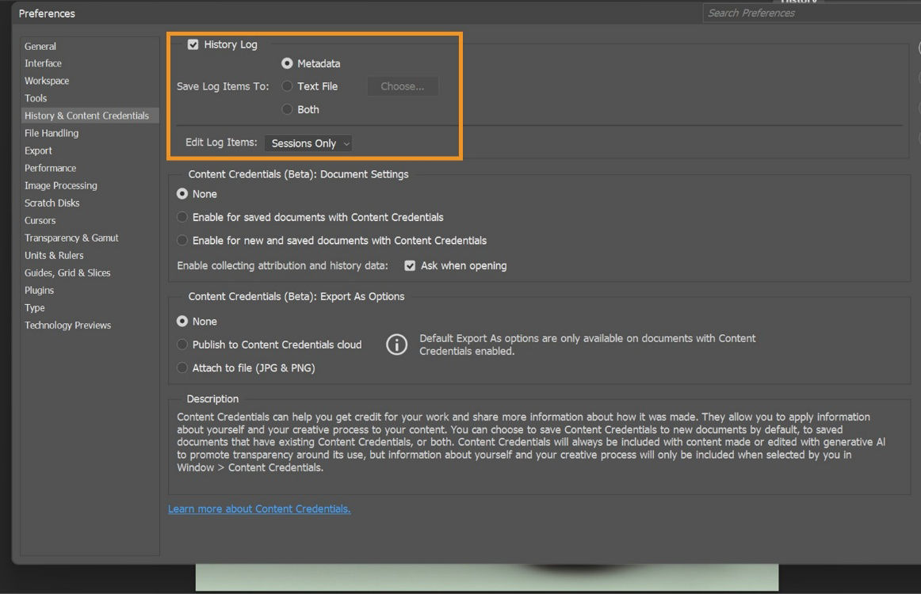Open Units & Rulers preferences
Screen dimensions: 921x594
54,255
